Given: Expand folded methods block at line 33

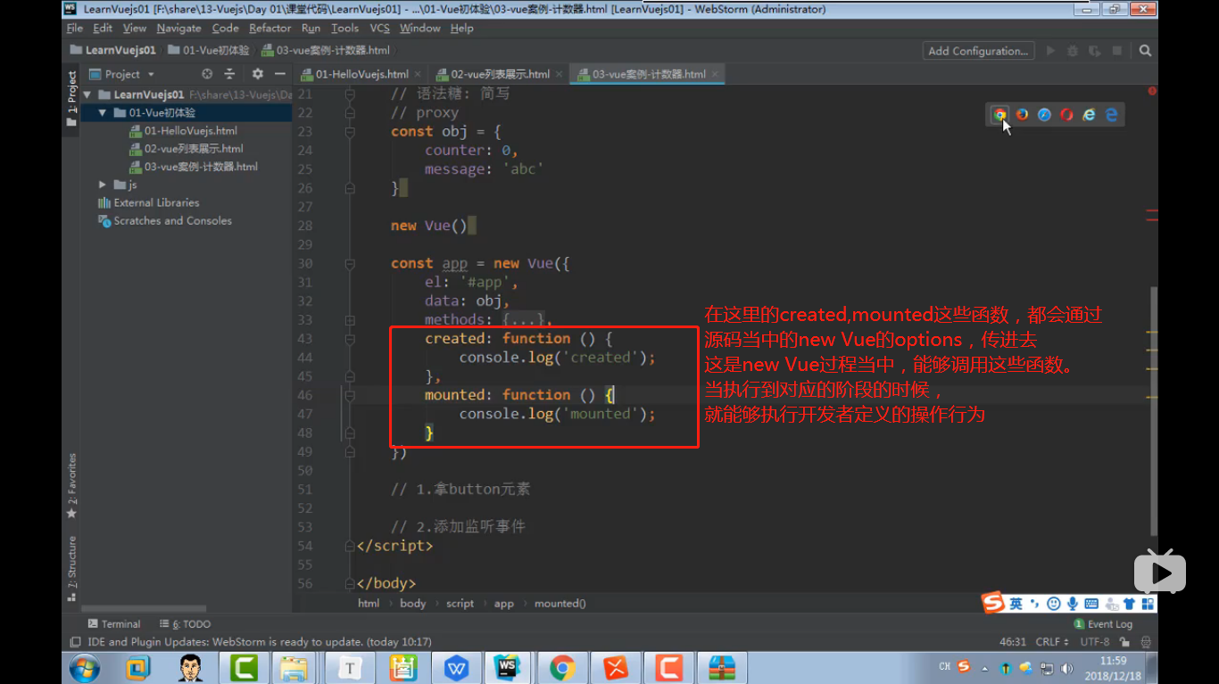Looking at the screenshot, I should pyautogui.click(x=350, y=320).
